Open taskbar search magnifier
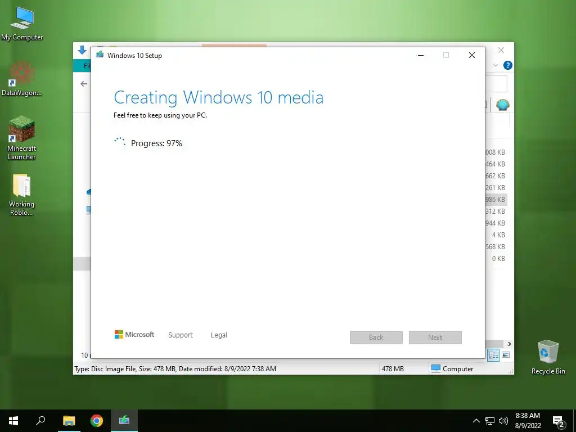 pyautogui.click(x=40, y=421)
